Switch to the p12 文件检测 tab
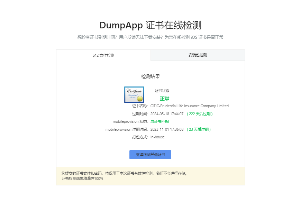This screenshot has height=202, width=300. pyautogui.click(x=103, y=55)
